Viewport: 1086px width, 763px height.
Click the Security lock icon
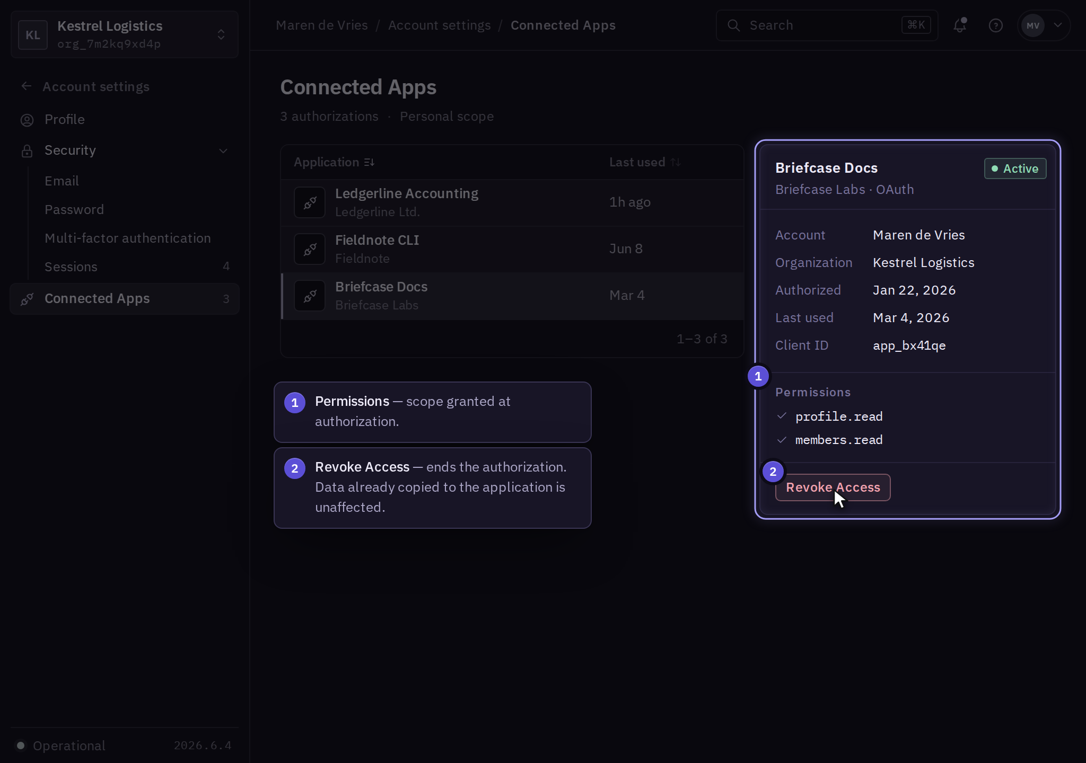(27, 151)
